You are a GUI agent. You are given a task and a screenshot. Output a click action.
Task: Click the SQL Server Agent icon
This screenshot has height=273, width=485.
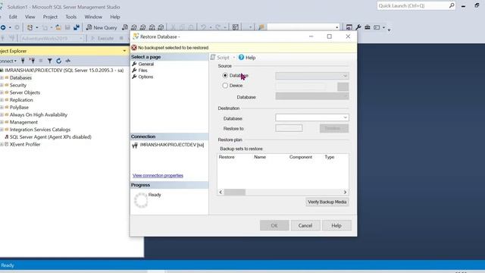pos(7,136)
